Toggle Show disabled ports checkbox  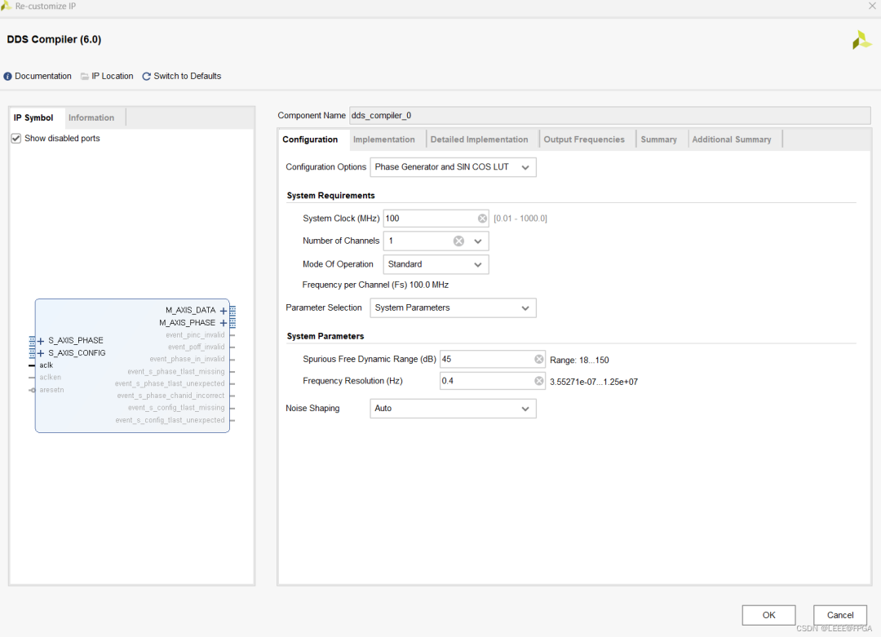point(16,138)
